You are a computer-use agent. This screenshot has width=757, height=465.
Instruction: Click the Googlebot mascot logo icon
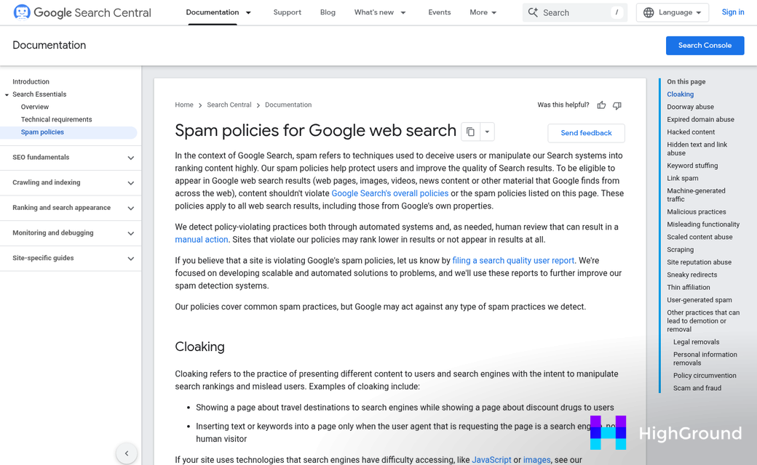pyautogui.click(x=21, y=12)
